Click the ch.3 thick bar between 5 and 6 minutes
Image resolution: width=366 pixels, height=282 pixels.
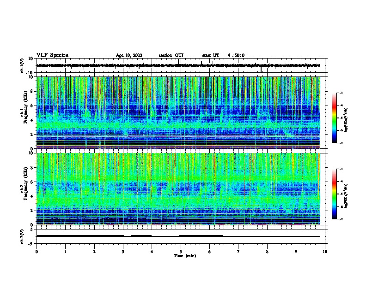tap(201, 236)
